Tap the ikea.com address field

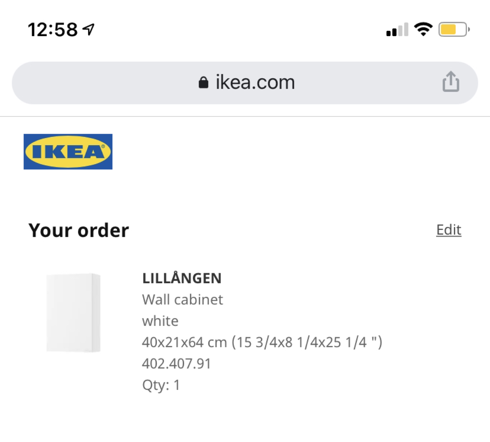pos(245,83)
